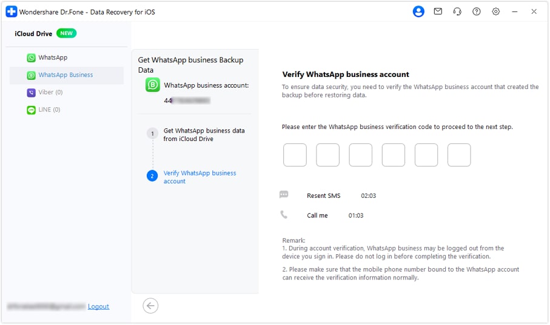The image size is (550, 325).
Task: Select Viber (0) in the sidebar
Action: 50,93
